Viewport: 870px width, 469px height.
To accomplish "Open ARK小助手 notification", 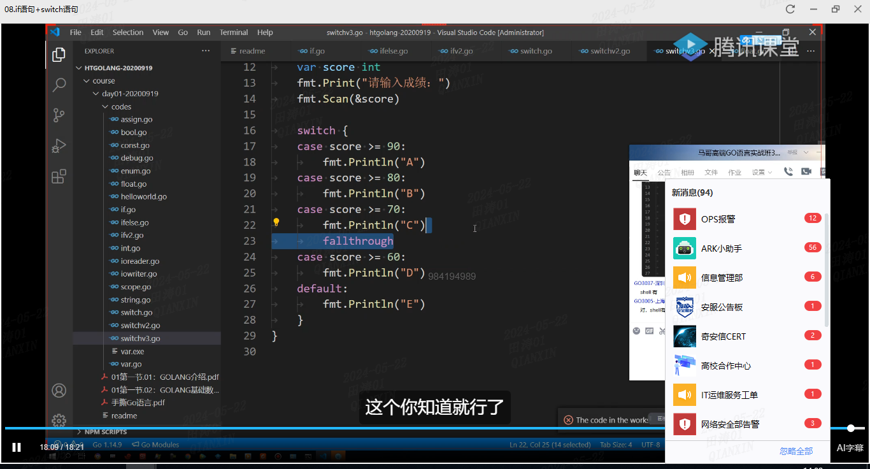I will click(747, 249).
